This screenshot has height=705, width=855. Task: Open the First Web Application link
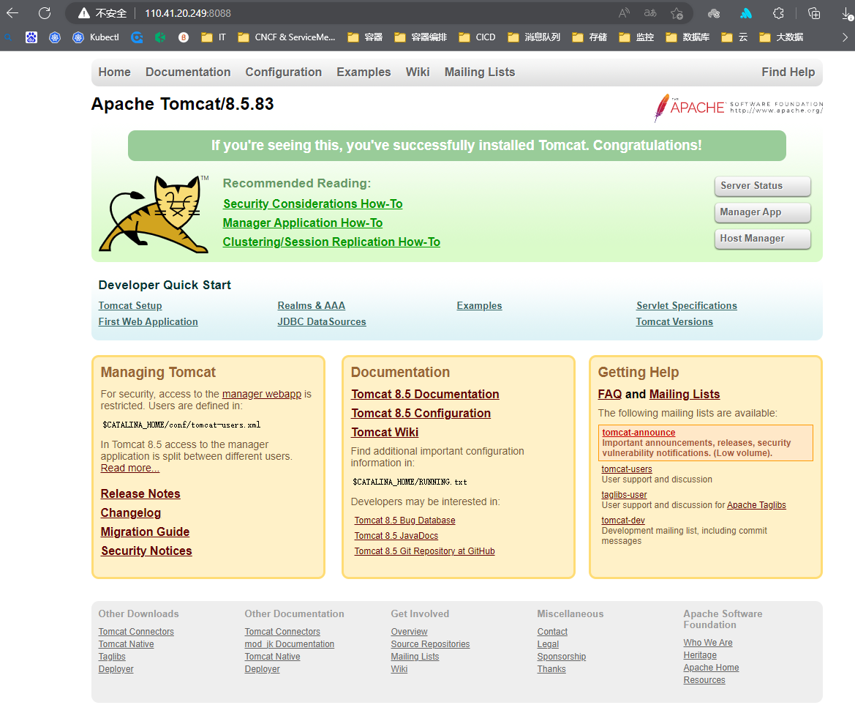(x=148, y=321)
